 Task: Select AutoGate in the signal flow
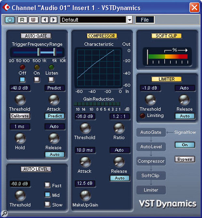tap(151, 132)
